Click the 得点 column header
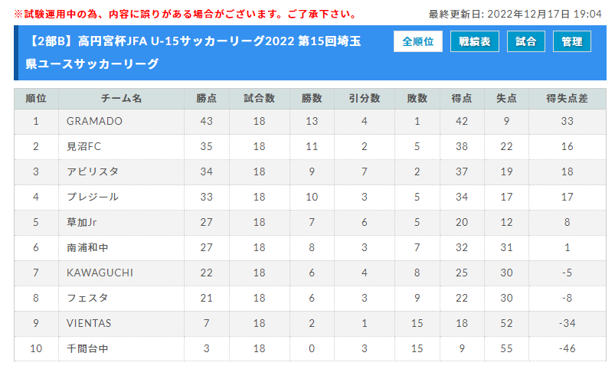 click(462, 99)
